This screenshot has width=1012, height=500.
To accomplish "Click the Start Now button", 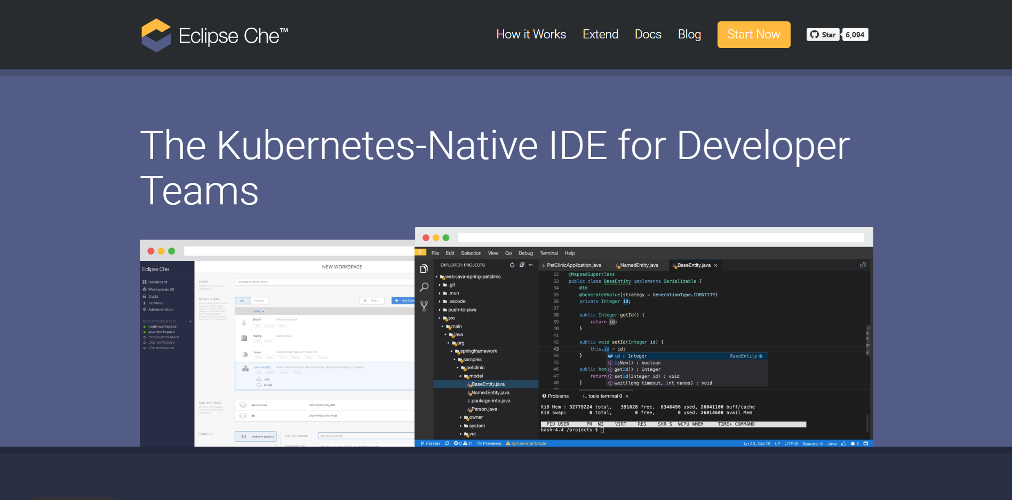I will [753, 35].
